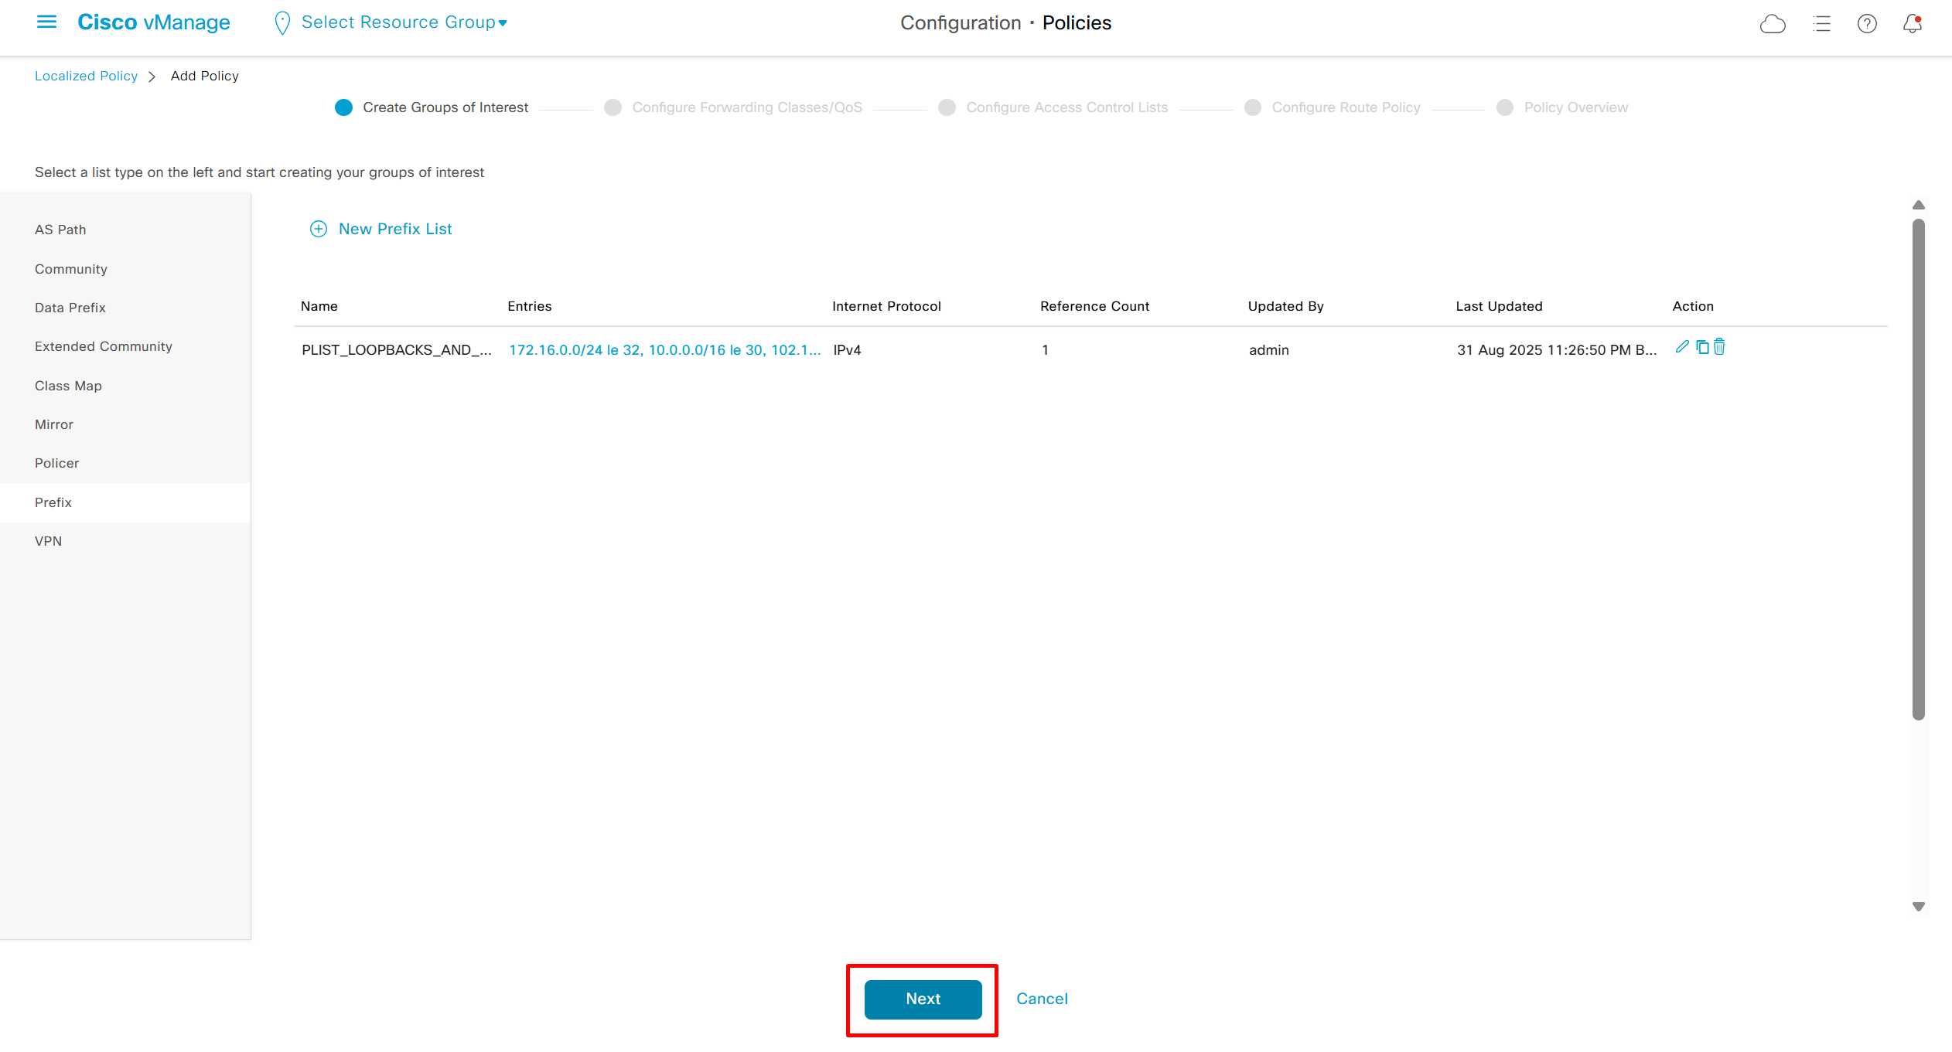Viewport: 1952px width, 1052px height.
Task: Select the Data Prefix list type
Action: pyautogui.click(x=70, y=308)
